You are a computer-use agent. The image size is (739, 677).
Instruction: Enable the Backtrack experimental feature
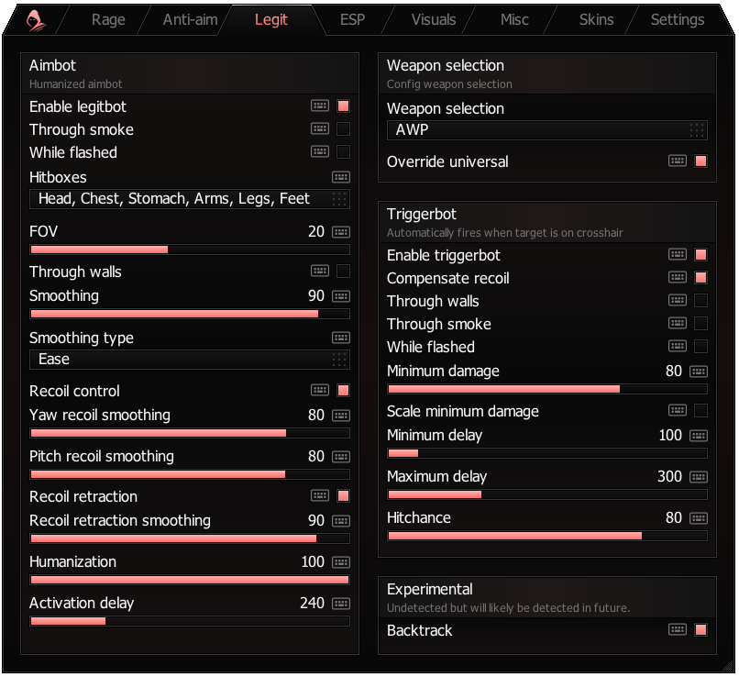(x=700, y=630)
